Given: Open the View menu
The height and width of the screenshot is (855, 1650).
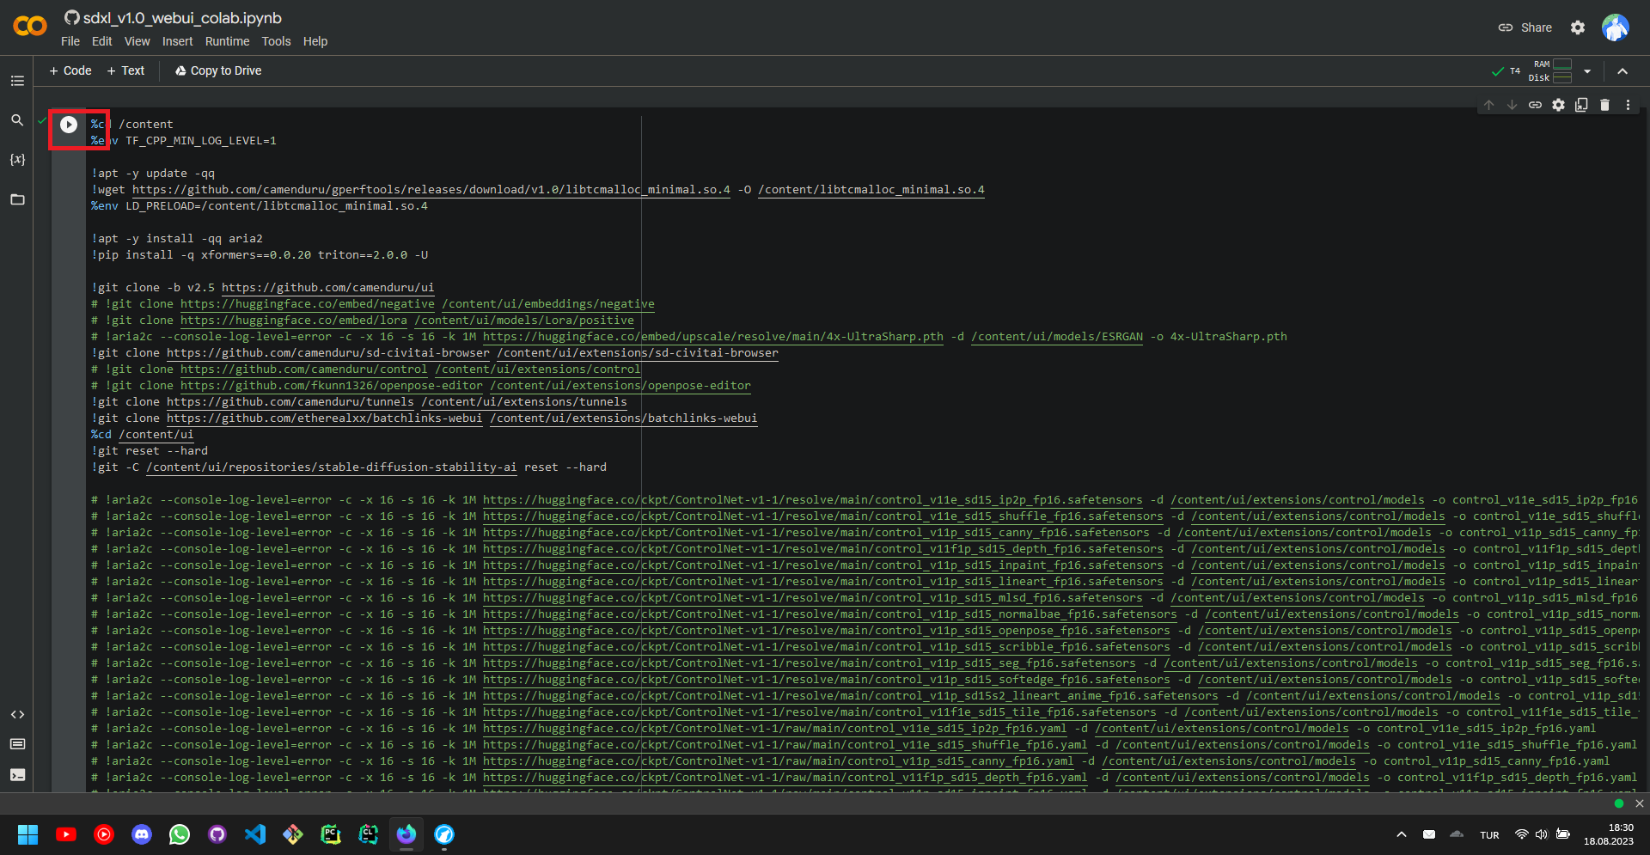Looking at the screenshot, I should (137, 41).
